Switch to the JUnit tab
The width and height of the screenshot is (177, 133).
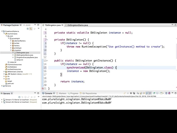[x=27, y=25]
